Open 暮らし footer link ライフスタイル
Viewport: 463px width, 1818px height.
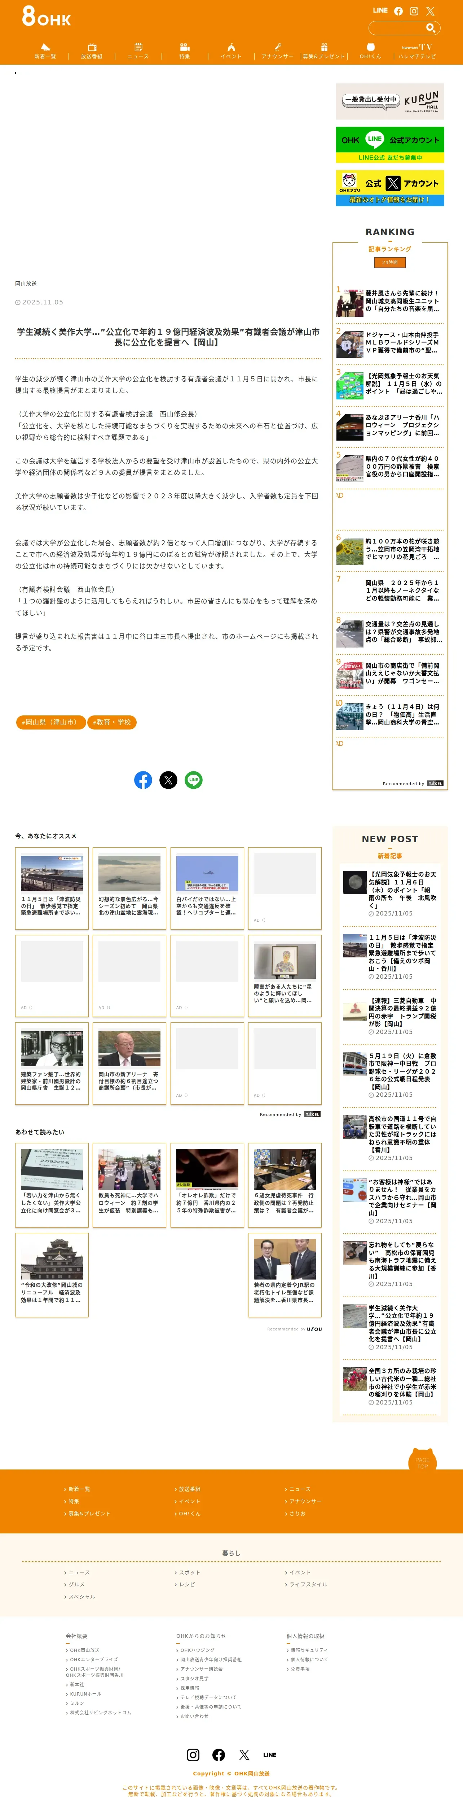tap(307, 1584)
